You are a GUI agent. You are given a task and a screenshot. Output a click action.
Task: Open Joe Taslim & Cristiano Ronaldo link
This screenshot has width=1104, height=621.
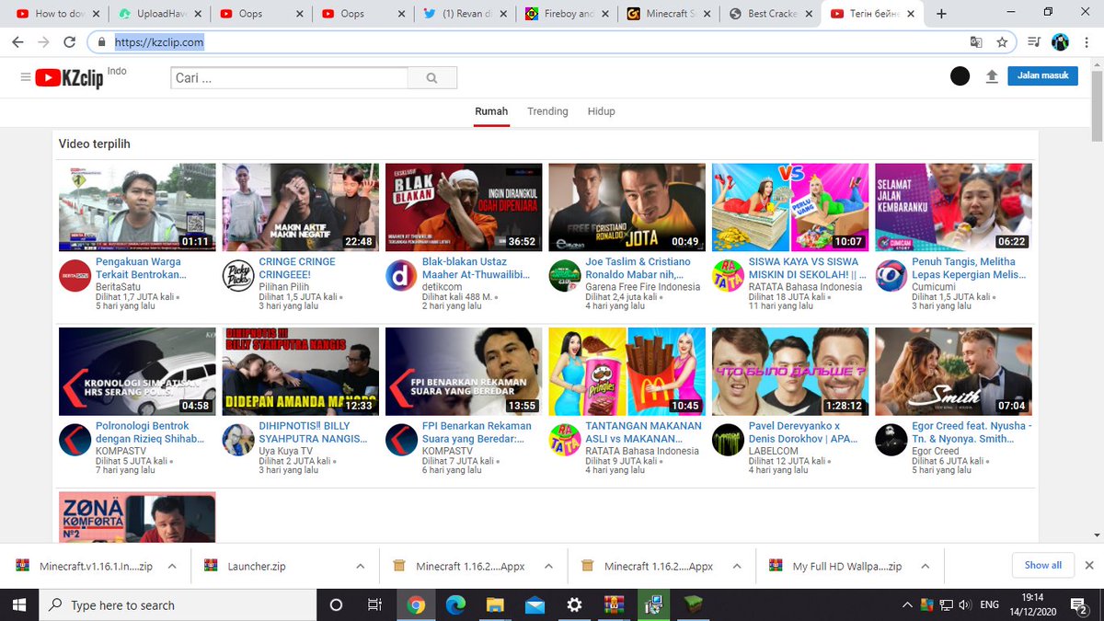(x=638, y=268)
